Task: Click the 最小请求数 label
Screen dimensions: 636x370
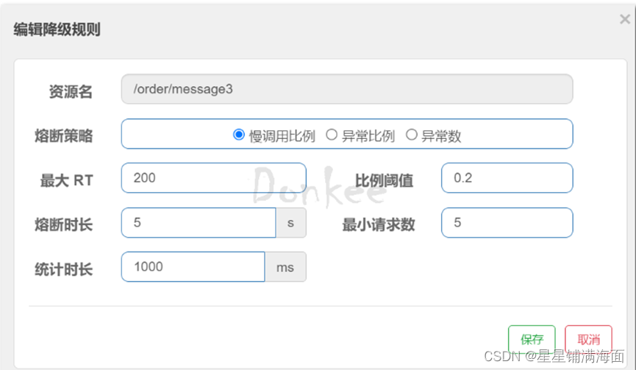Action: click(x=379, y=224)
